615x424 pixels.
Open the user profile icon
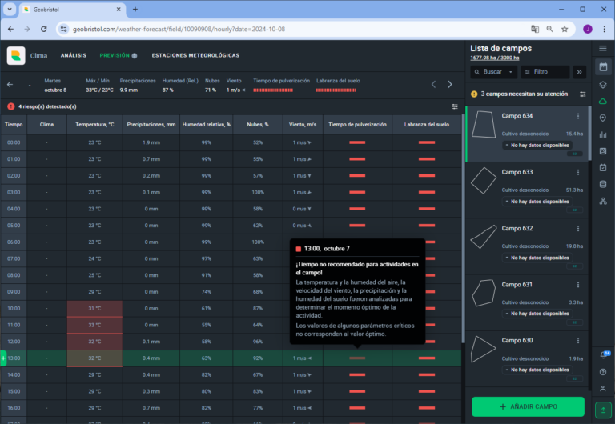(x=603, y=389)
